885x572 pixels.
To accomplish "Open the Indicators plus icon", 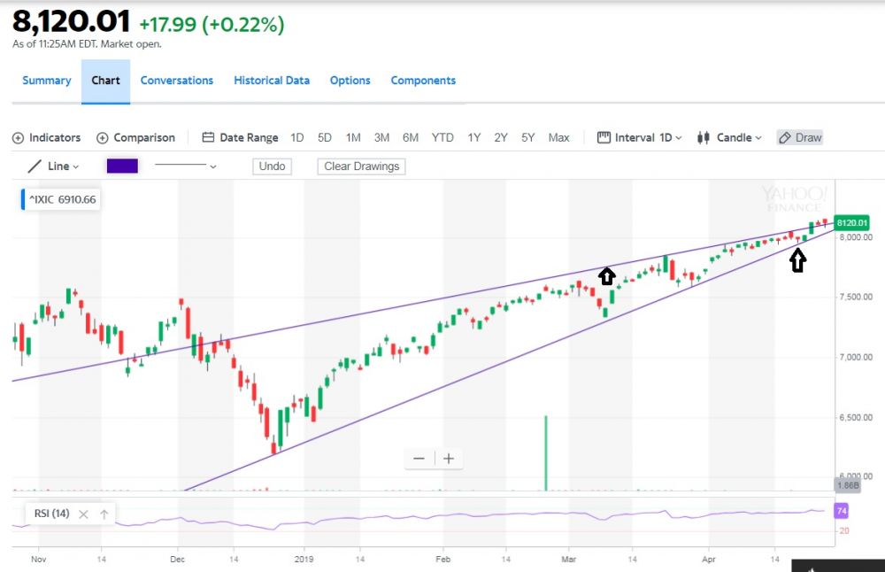I will point(18,138).
